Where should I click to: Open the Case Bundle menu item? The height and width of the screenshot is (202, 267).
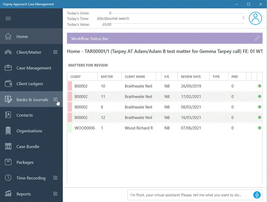click(x=31, y=146)
